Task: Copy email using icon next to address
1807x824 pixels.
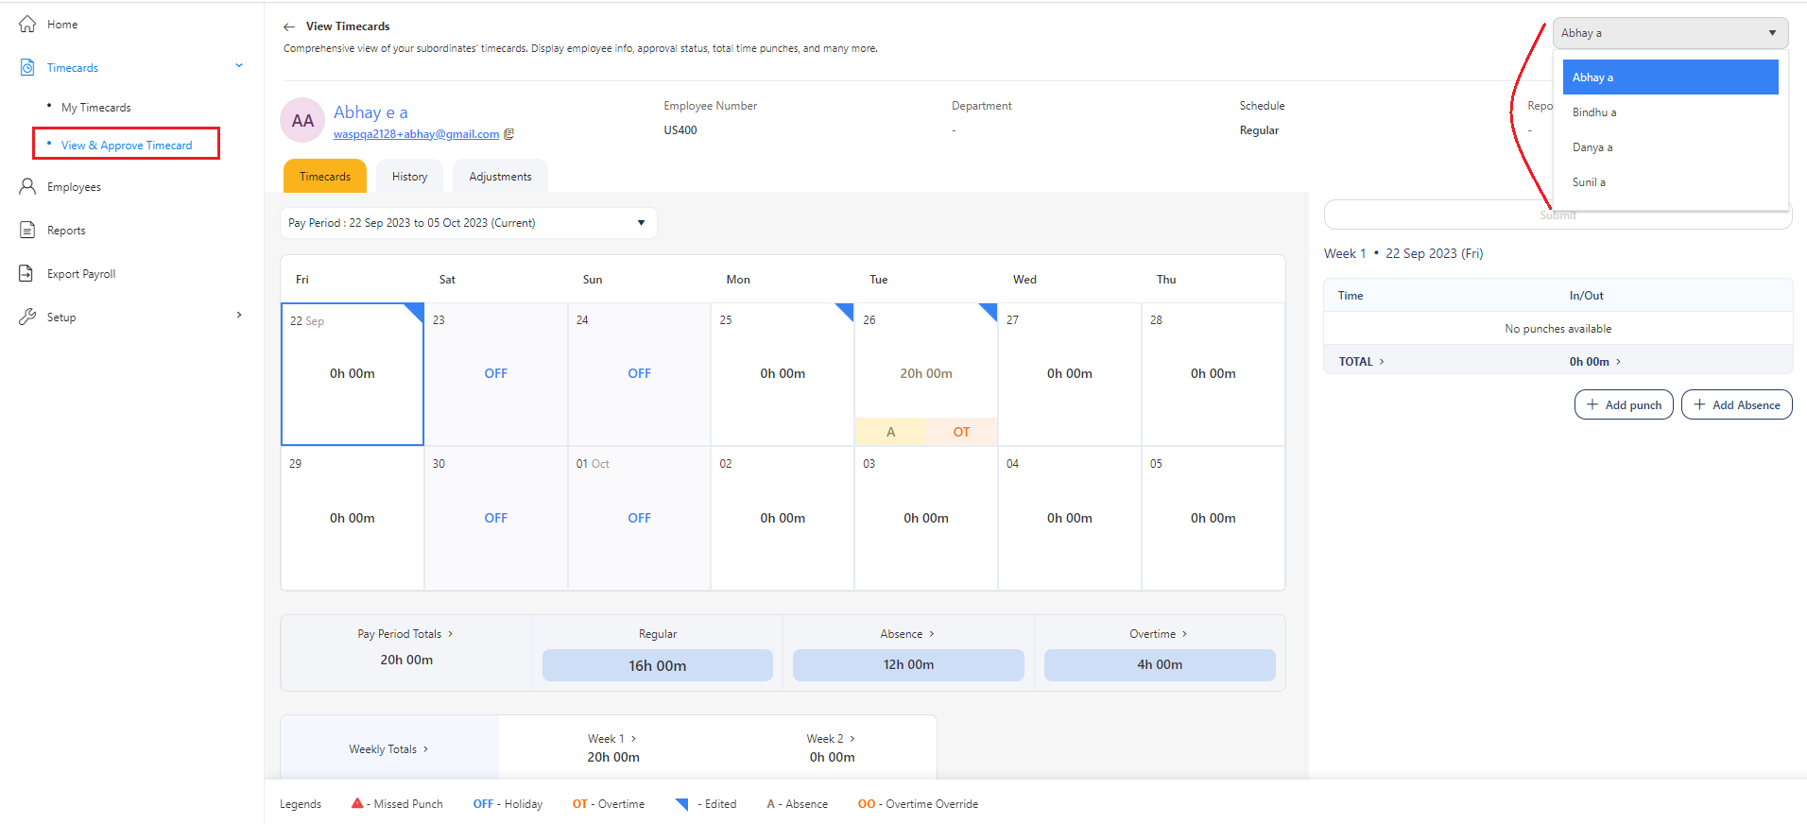Action: tap(509, 134)
